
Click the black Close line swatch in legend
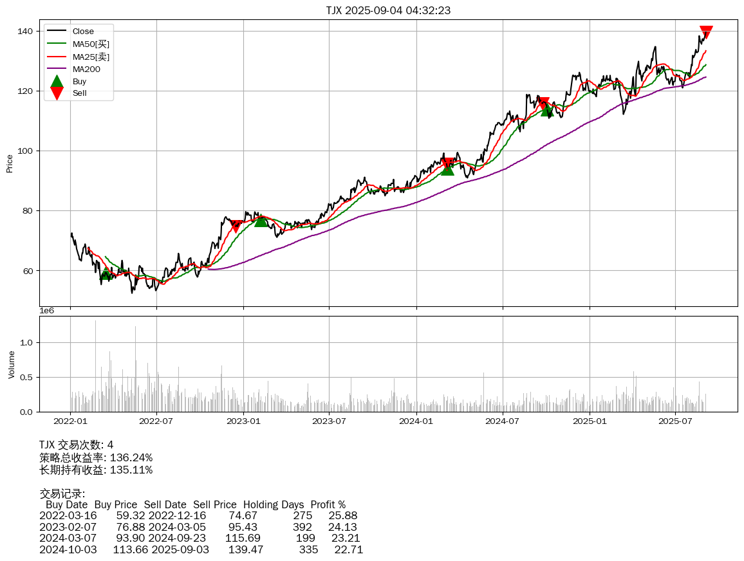click(57, 32)
